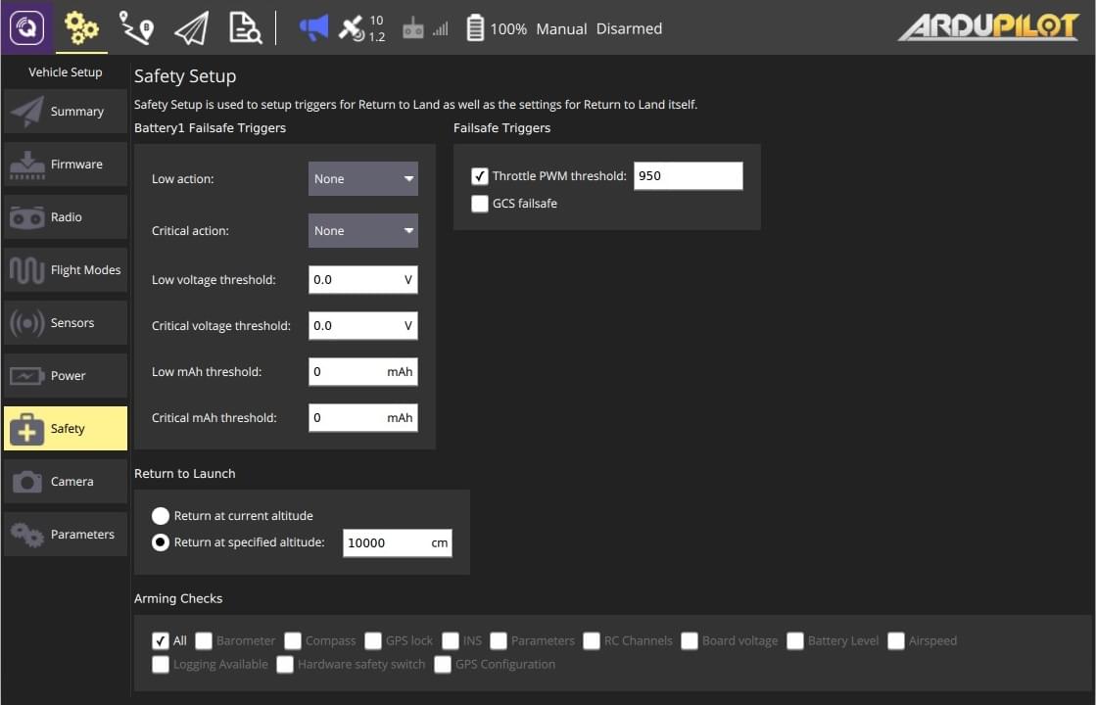This screenshot has width=1096, height=705.
Task: Select Return at current altitude option
Action: [x=161, y=515]
